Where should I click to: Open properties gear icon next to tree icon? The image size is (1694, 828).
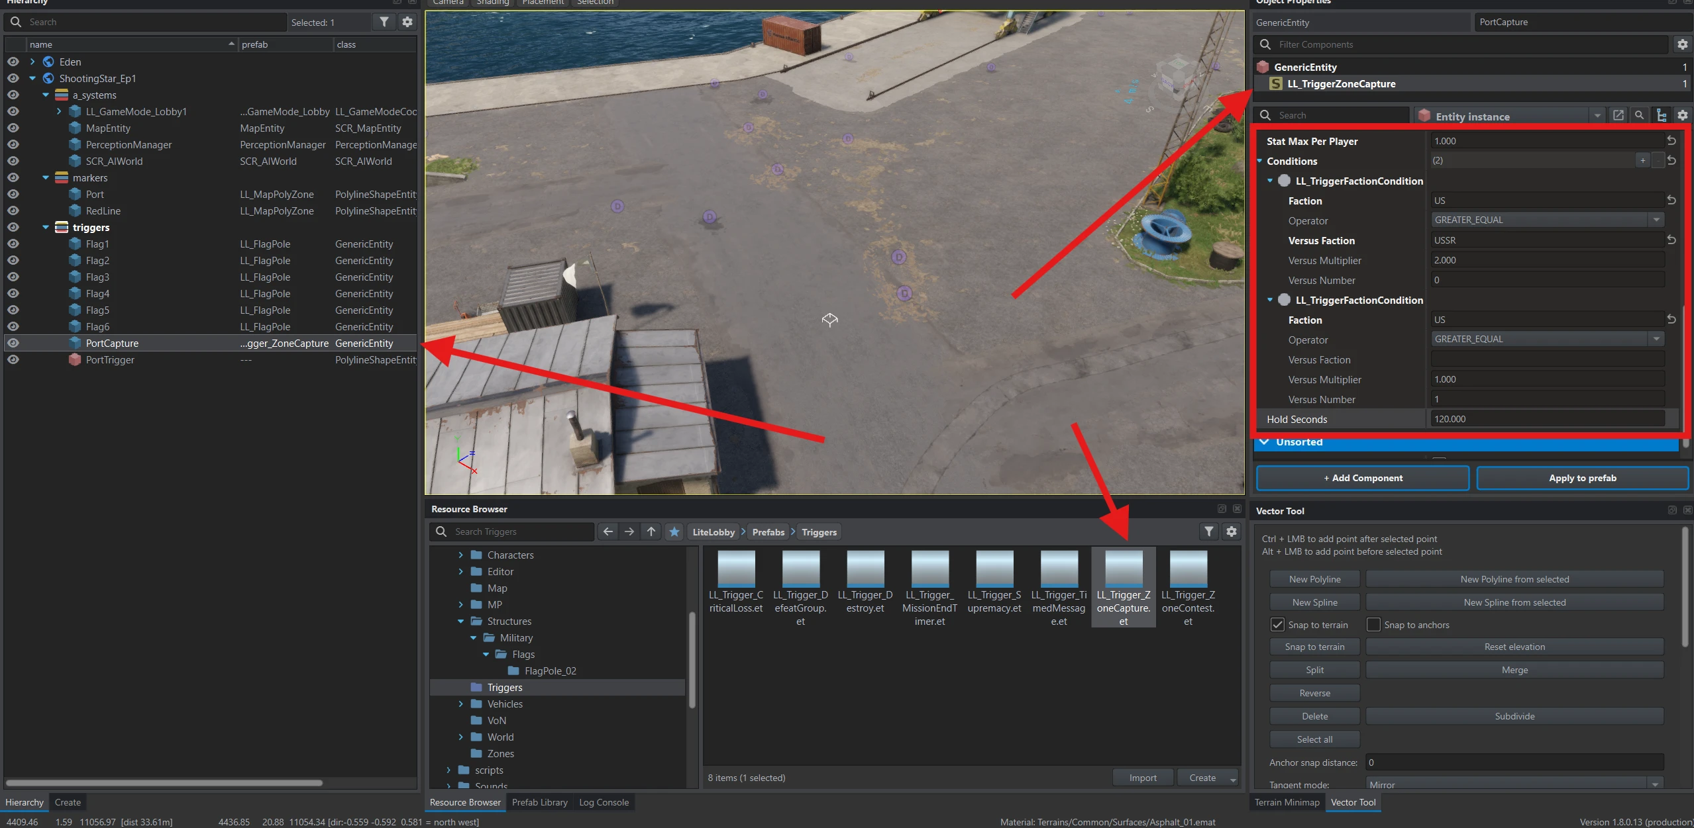(1682, 115)
